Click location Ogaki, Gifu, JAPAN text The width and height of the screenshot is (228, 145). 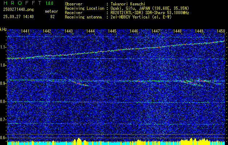coord(150,8)
